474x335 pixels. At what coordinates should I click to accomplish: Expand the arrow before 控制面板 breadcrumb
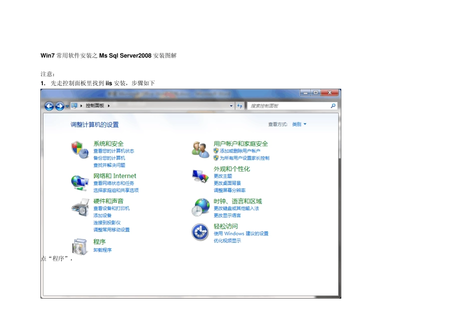coord(81,106)
